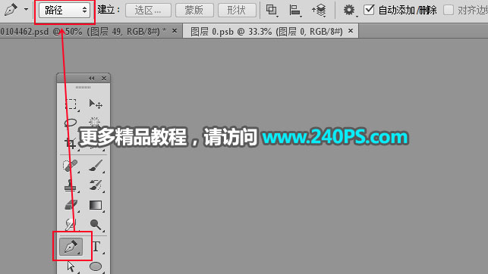Open the Pen tool preset picker
The height and width of the screenshot is (274, 488).
point(11,10)
